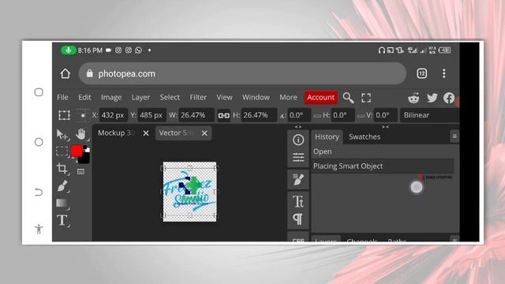Click the red foreground color swatch
Screen dimensions: 505x284
tap(77, 151)
